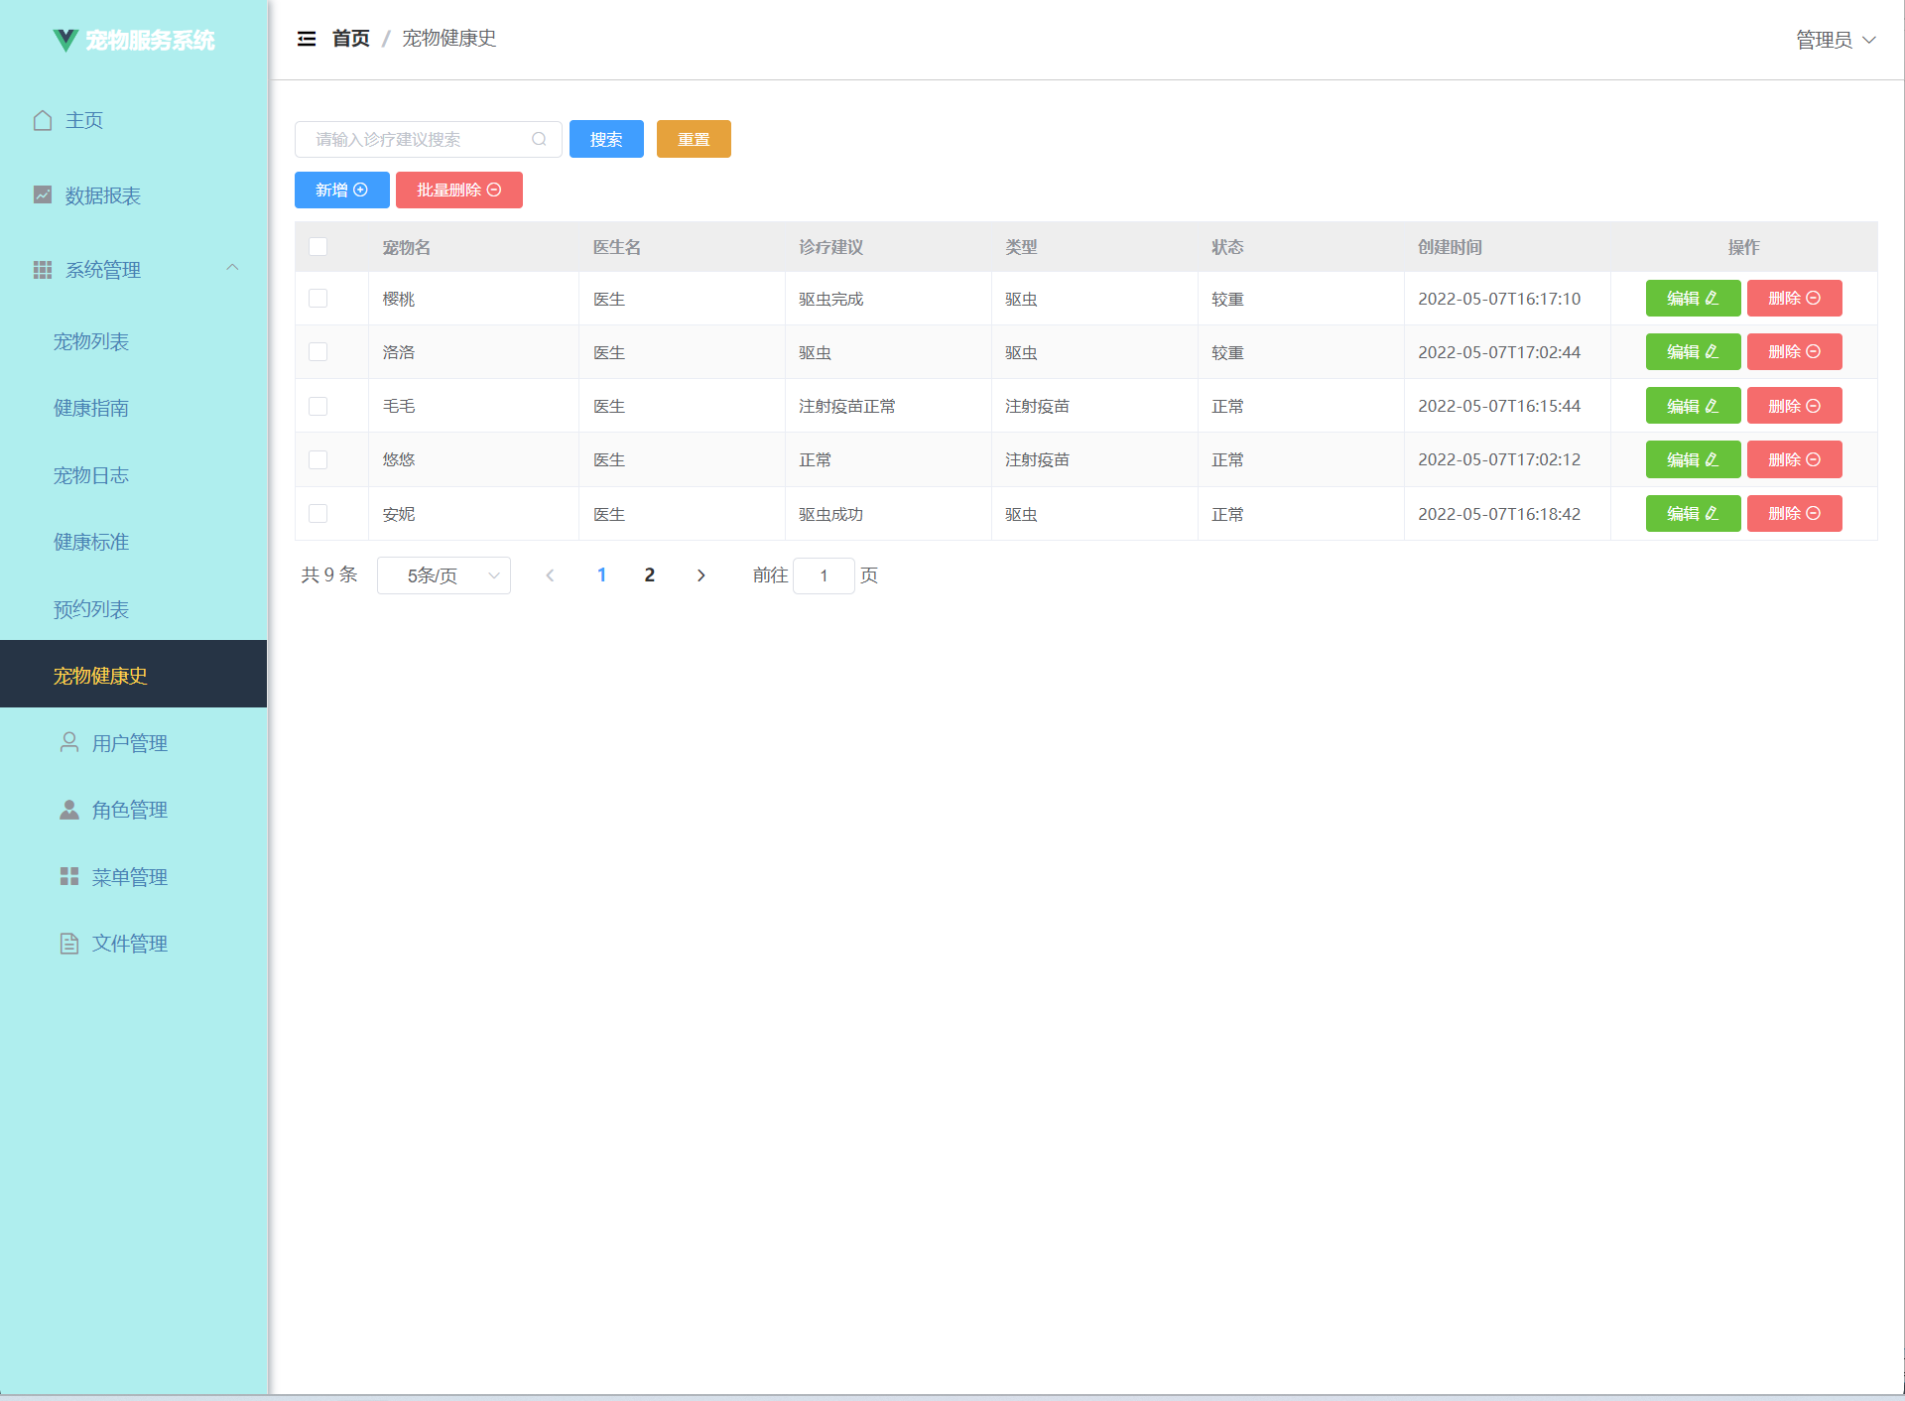Screen dimensions: 1905x1401
Task: Click the blue 新增 button
Action: pos(341,190)
